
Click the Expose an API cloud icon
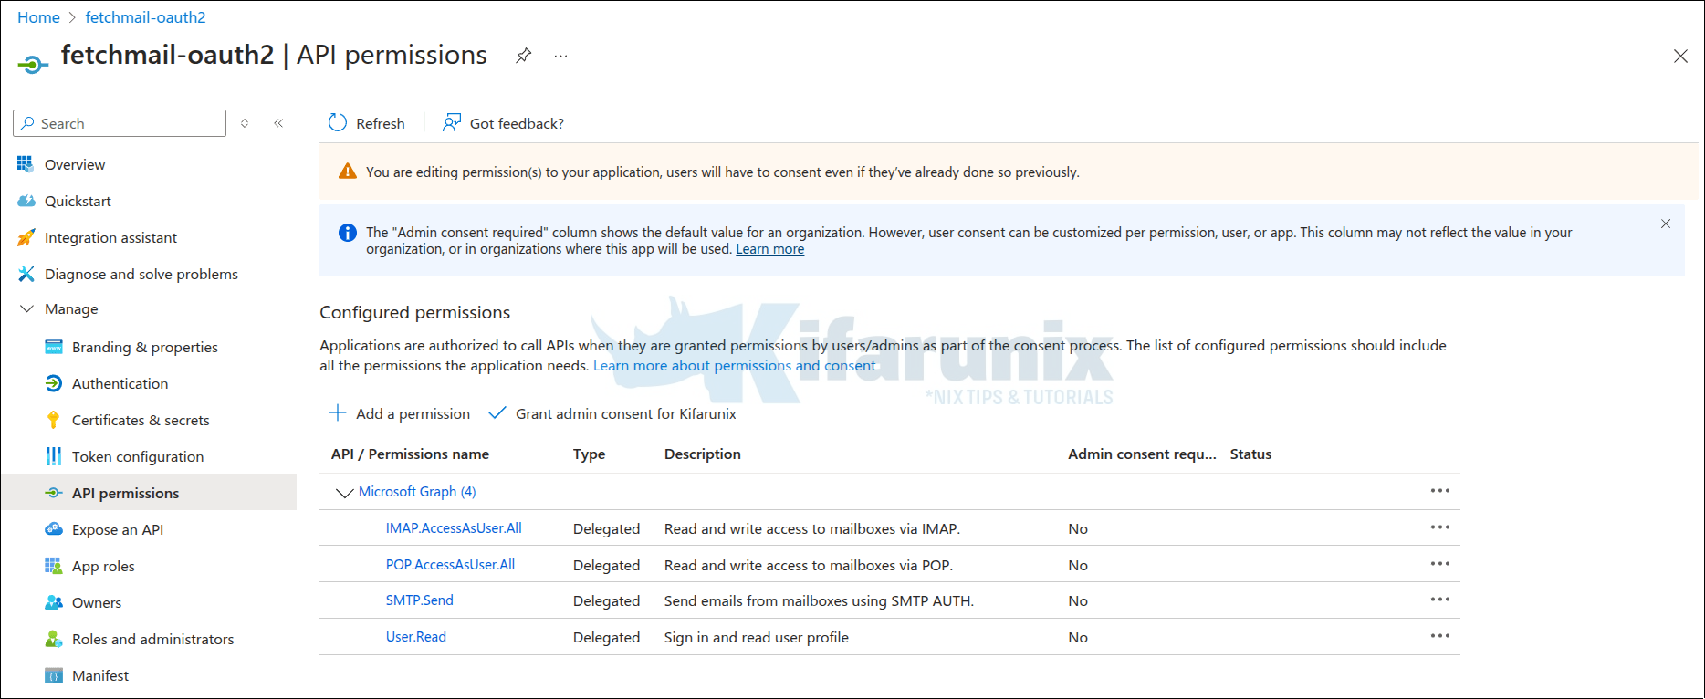[x=54, y=529]
